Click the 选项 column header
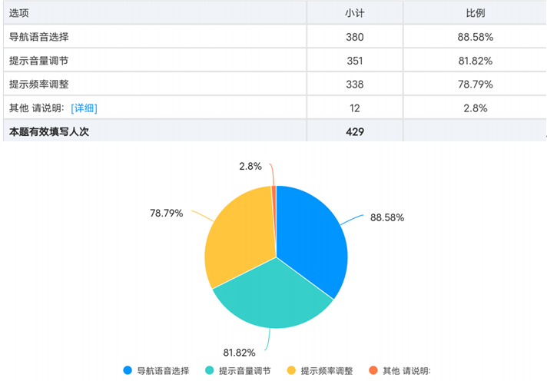 point(19,13)
